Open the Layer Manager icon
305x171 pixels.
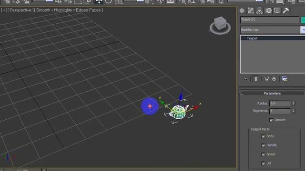[x=292, y=2]
